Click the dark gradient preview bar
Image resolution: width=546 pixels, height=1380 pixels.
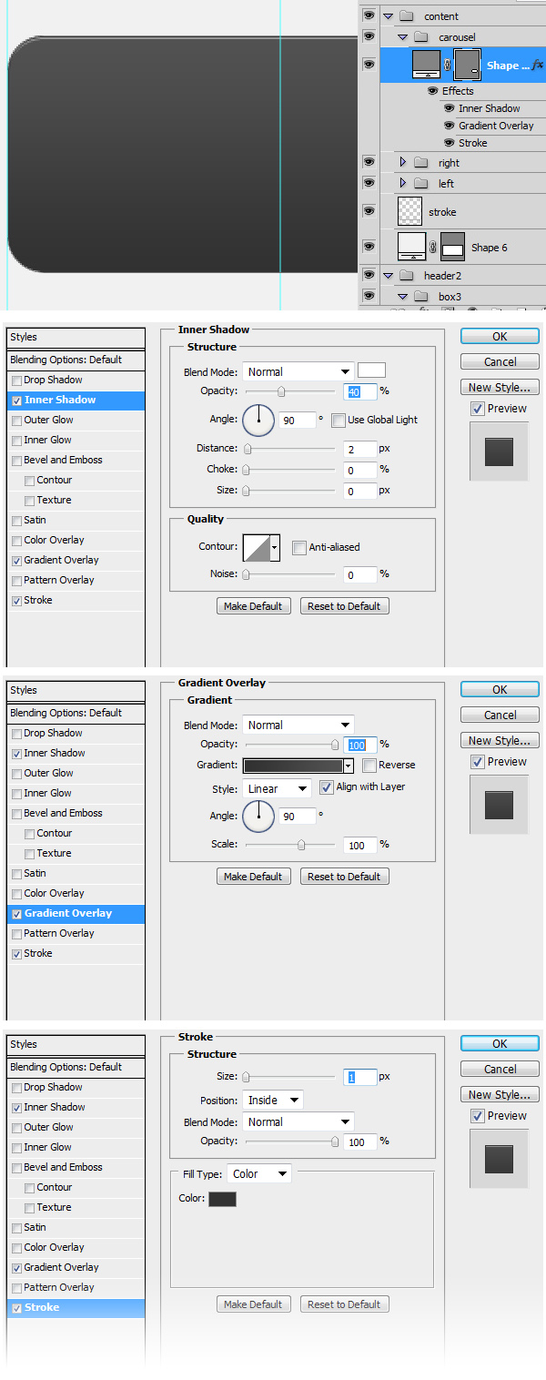pyautogui.click(x=293, y=766)
